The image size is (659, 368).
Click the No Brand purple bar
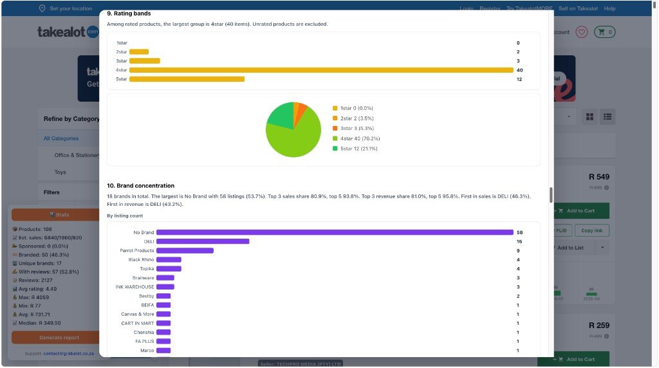click(x=335, y=232)
